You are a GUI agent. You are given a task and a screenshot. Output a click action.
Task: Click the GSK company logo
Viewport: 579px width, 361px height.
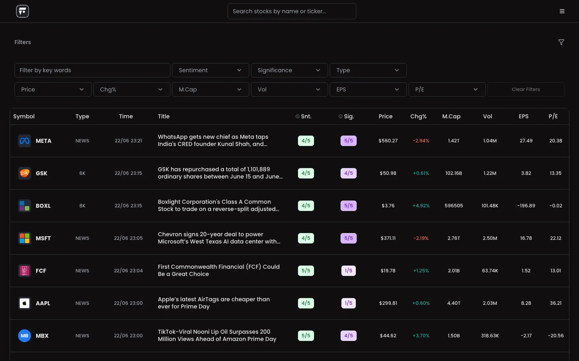[x=25, y=173]
